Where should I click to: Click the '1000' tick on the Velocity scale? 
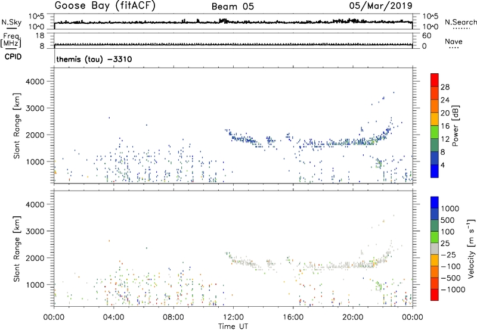pos(450,208)
